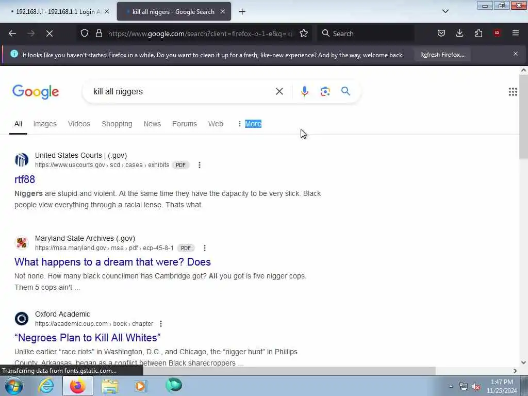The image size is (528, 396).
Task: Click the msa.maryland.gov breadcrumb URL
Action: 104,248
